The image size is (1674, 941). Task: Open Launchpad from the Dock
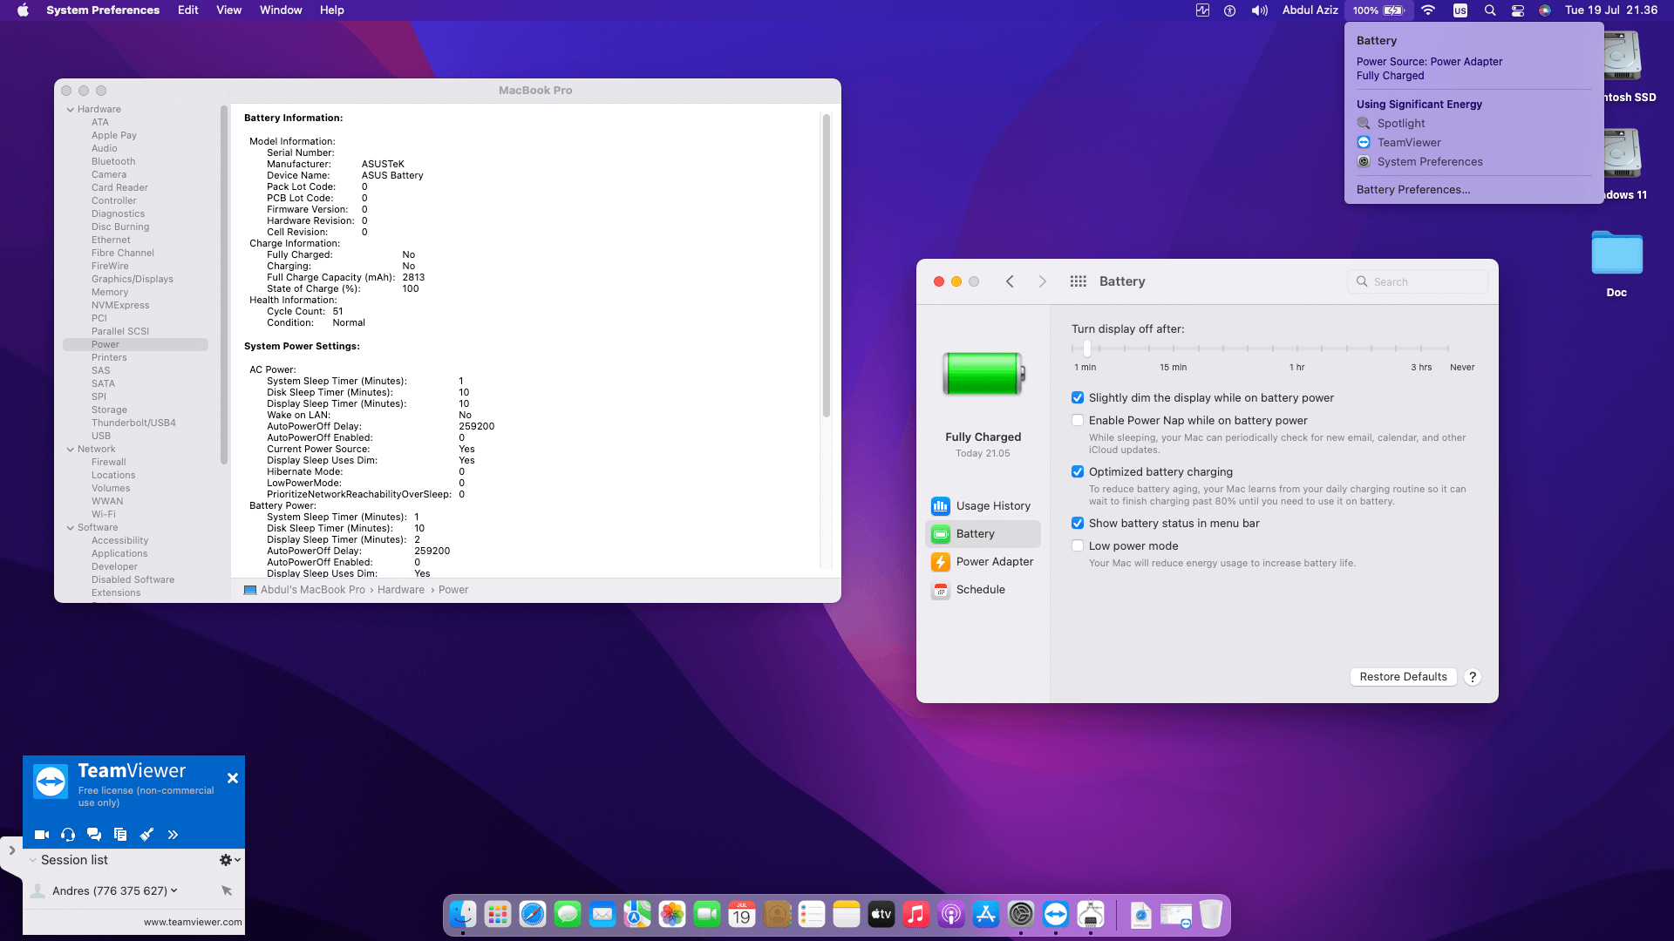click(x=498, y=914)
